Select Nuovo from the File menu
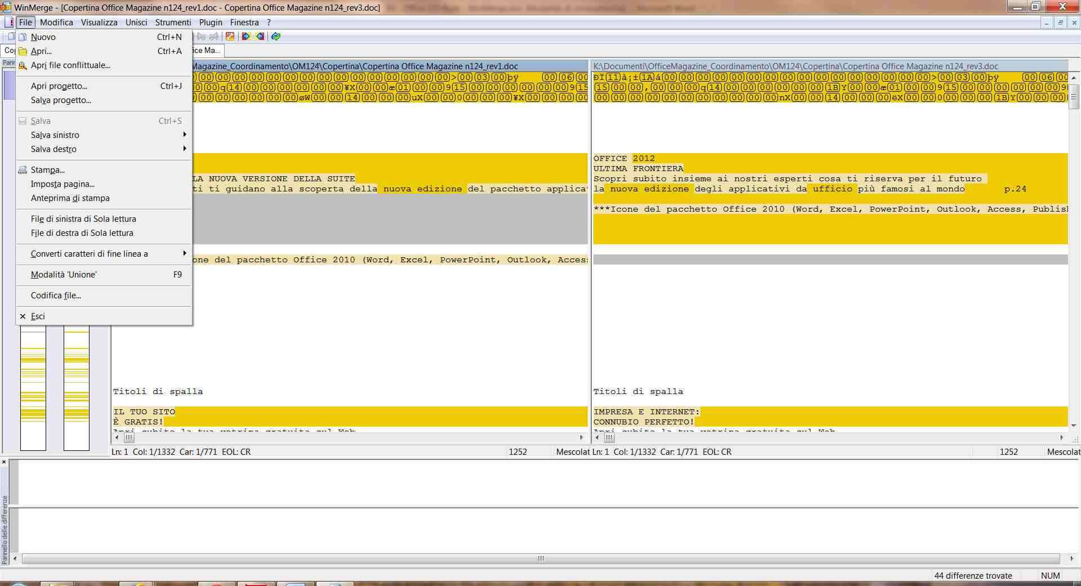 pos(43,37)
